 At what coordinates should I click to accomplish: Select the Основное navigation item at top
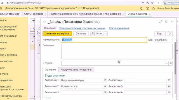coord(50,28)
